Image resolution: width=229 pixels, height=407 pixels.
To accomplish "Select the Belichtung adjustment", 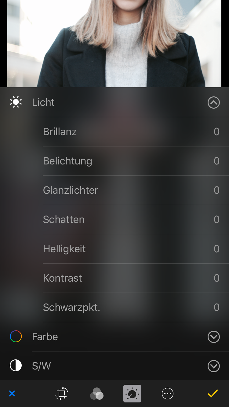I will [x=67, y=161].
